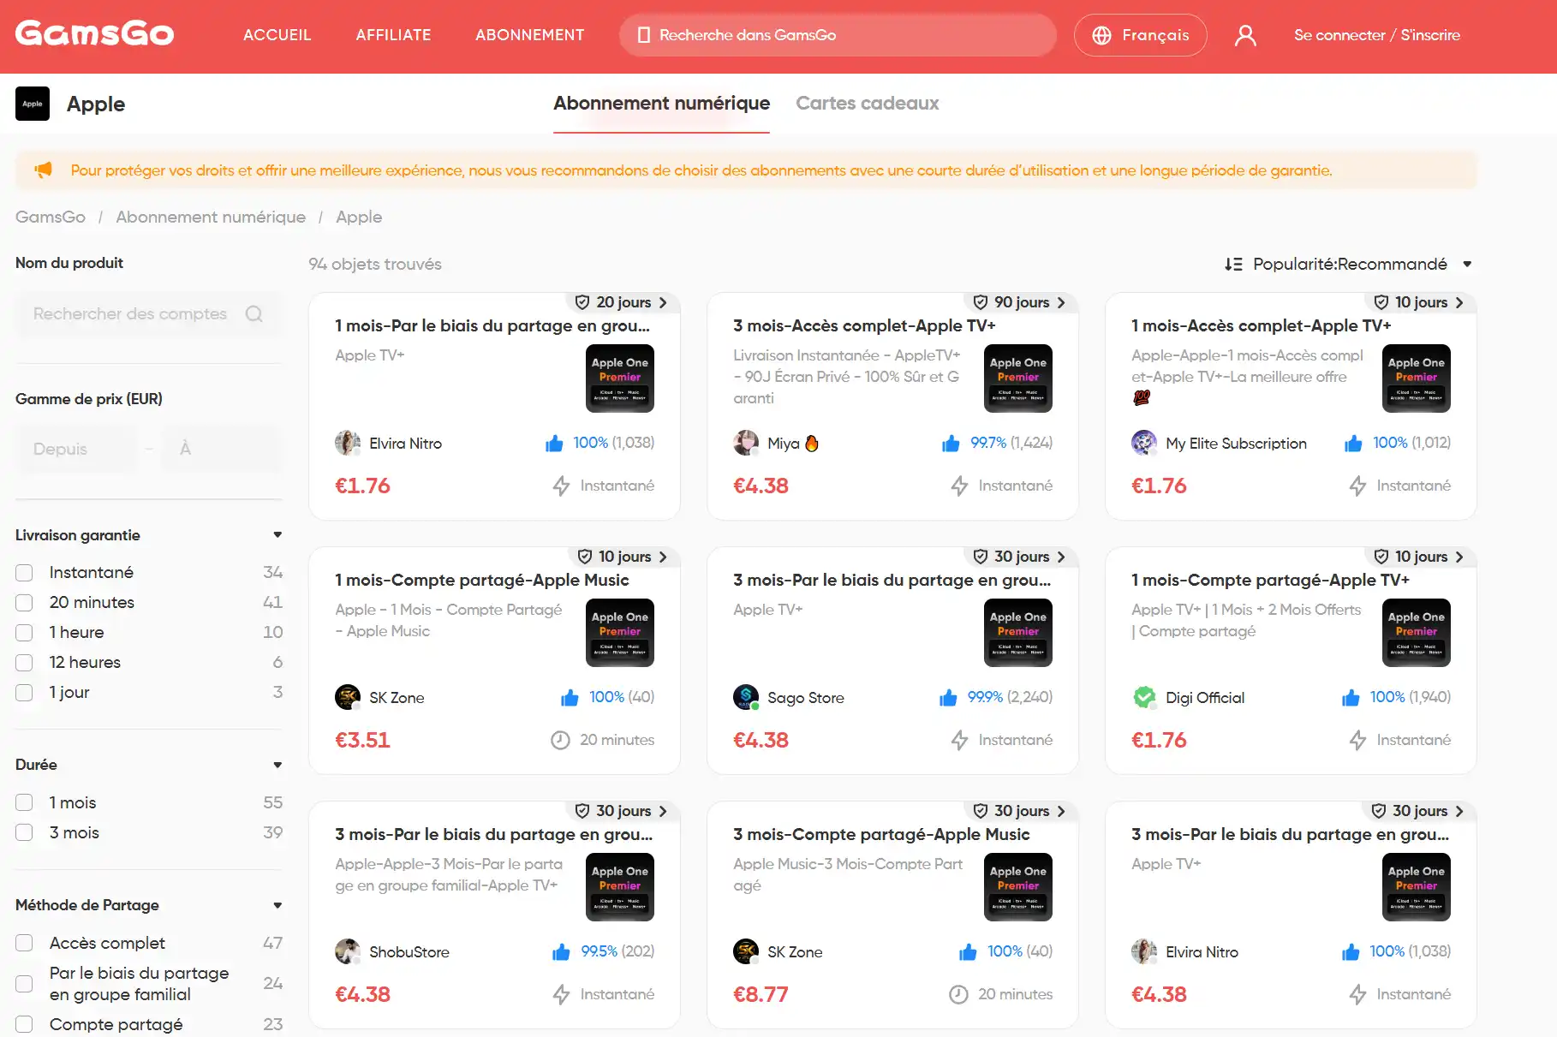Click the Apple brand logo icon
Image resolution: width=1557 pixels, height=1037 pixels.
coord(33,104)
